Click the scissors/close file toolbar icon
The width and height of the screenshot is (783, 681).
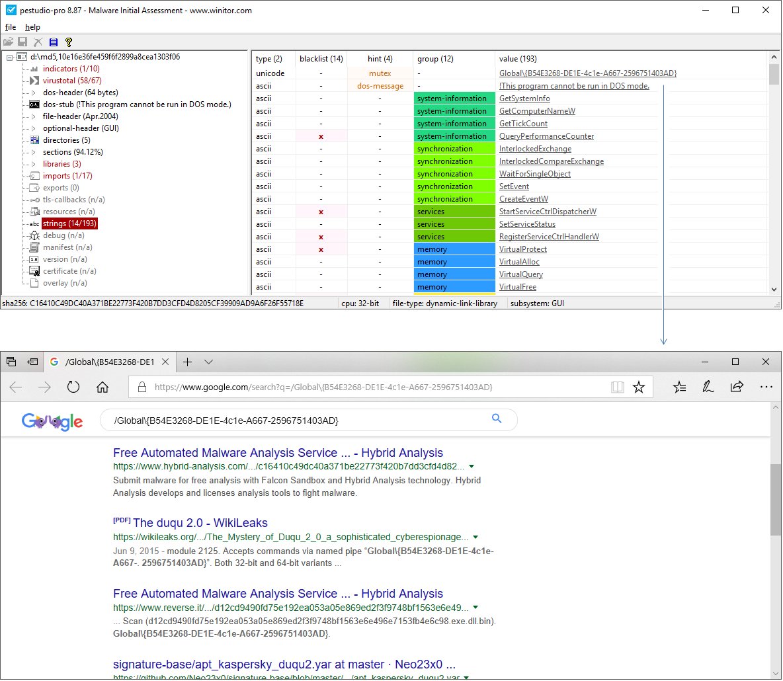click(38, 42)
